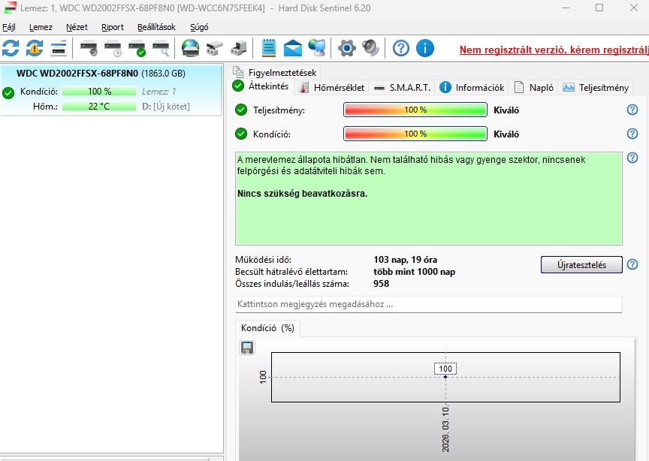Select disk WDC WD2002FFSX-68PF8N0 in left panel

[x=111, y=90]
